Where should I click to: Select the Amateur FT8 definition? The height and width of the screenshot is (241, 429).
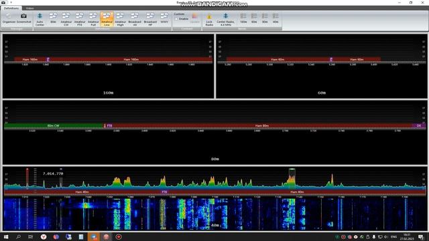pyautogui.click(x=80, y=19)
